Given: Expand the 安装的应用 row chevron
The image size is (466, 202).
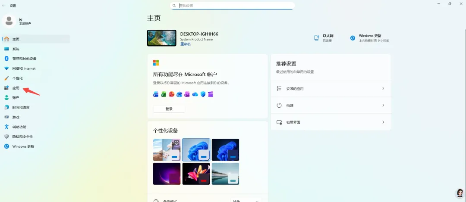Looking at the screenshot, I should [x=383, y=88].
